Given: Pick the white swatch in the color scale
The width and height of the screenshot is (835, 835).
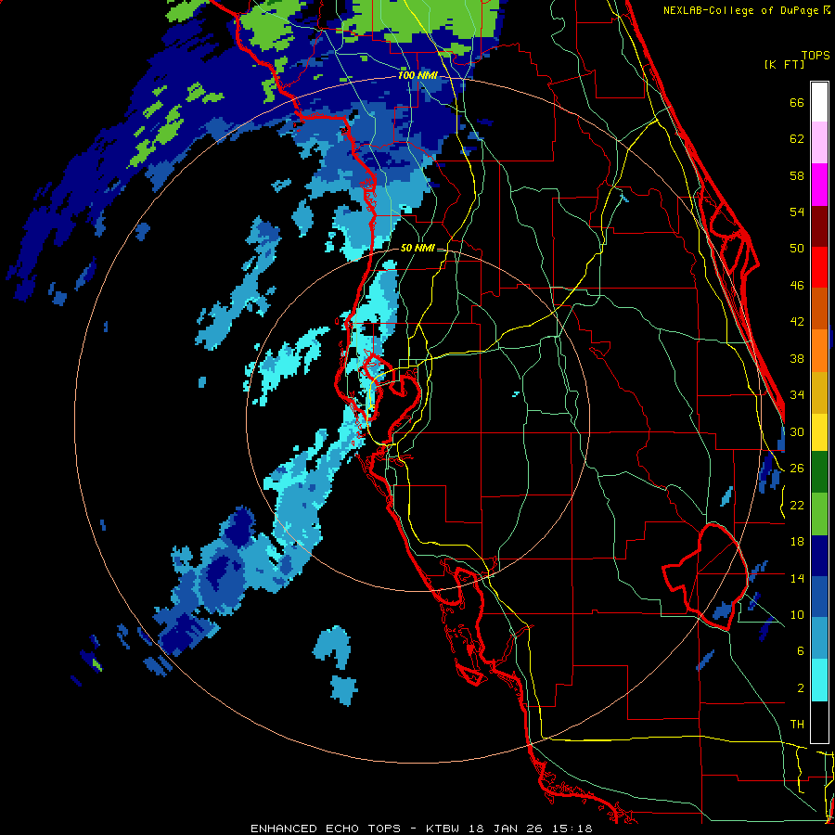Looking at the screenshot, I should pyautogui.click(x=819, y=102).
